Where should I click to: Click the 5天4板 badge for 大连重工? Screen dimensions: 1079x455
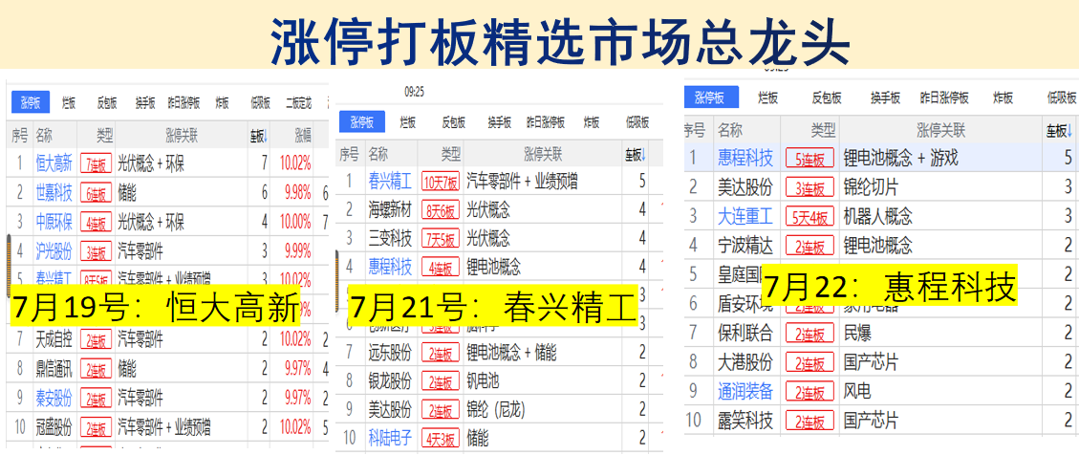[809, 217]
